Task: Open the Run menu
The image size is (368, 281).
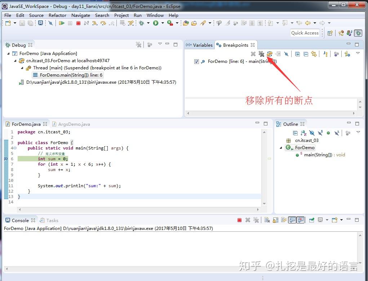Action: (137, 15)
